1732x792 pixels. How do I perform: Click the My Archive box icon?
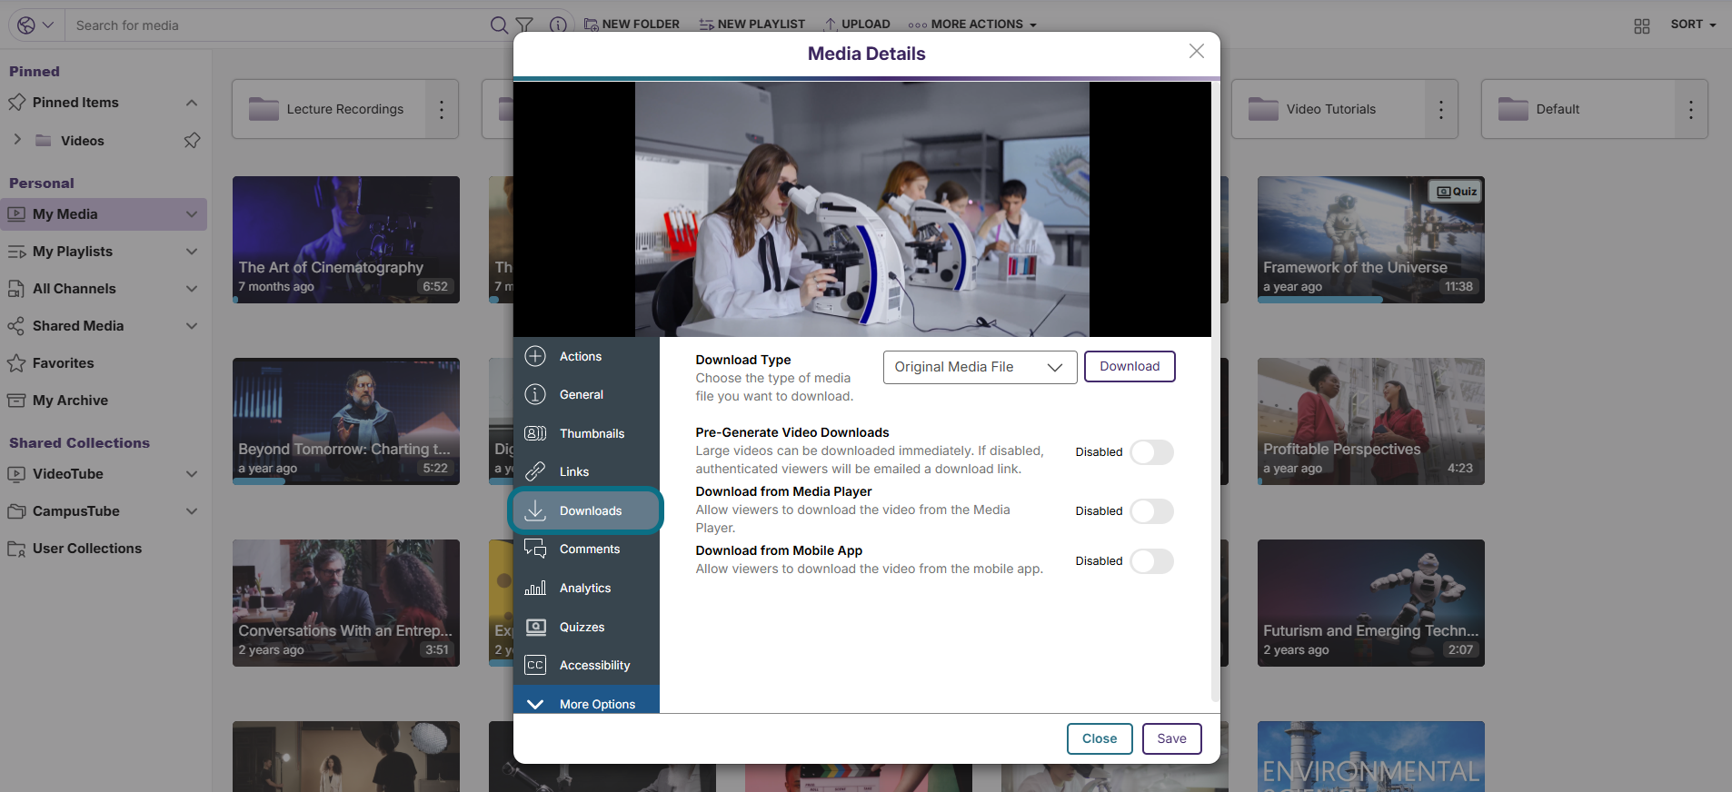pyautogui.click(x=16, y=401)
